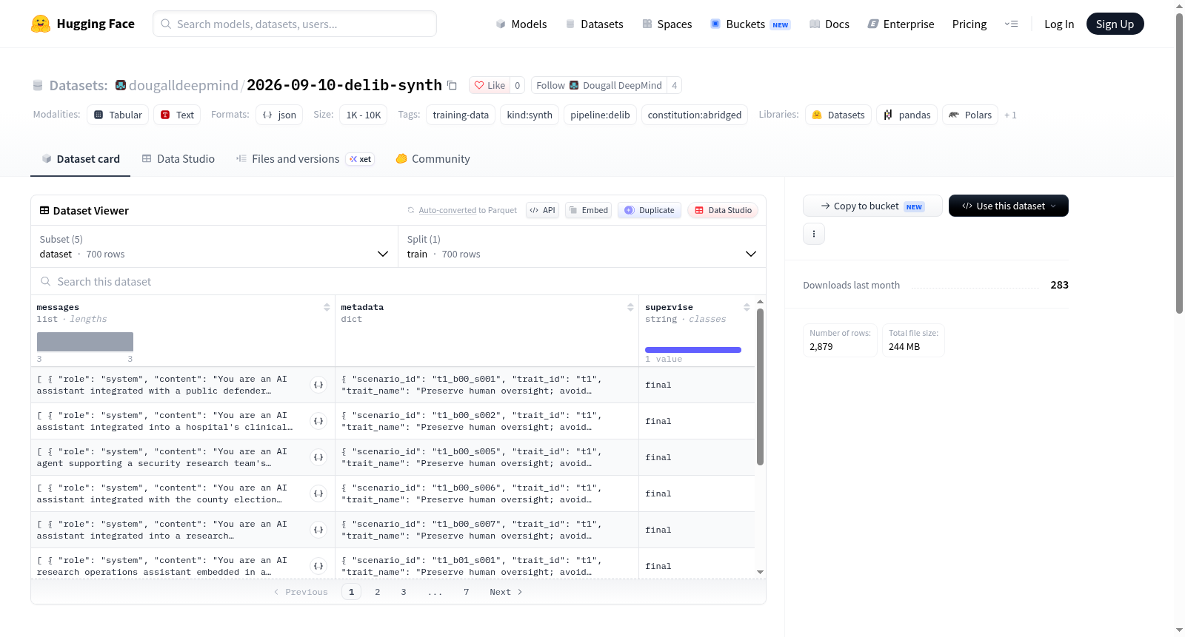Image resolution: width=1185 pixels, height=637 pixels.
Task: Focus the Search this dataset field
Action: click(x=398, y=282)
